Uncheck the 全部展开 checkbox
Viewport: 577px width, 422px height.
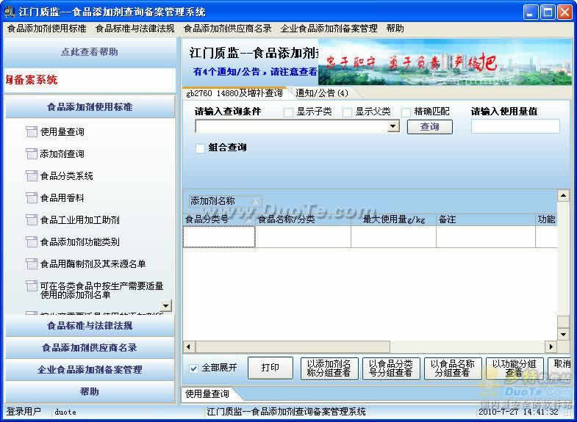194,368
